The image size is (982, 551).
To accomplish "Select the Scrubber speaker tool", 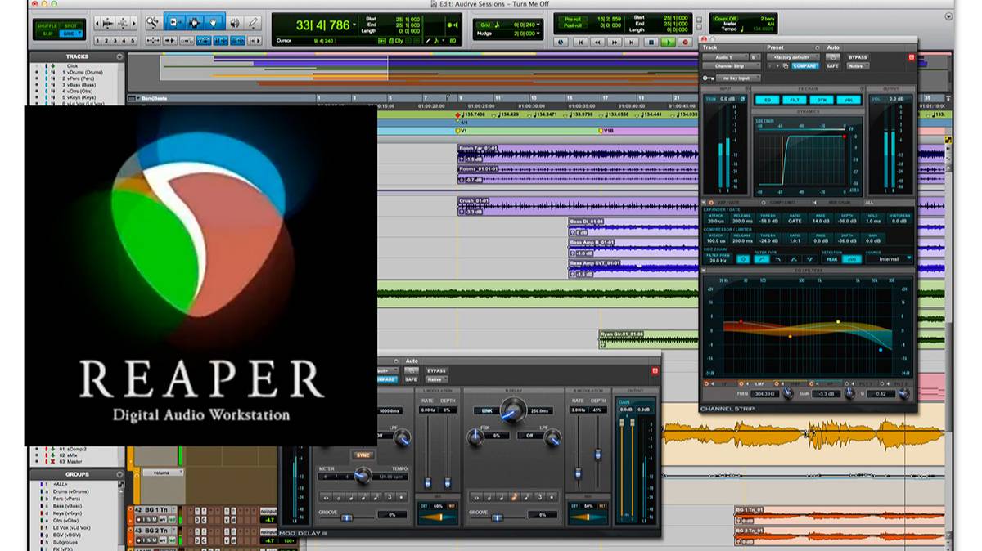I will pyautogui.click(x=235, y=22).
